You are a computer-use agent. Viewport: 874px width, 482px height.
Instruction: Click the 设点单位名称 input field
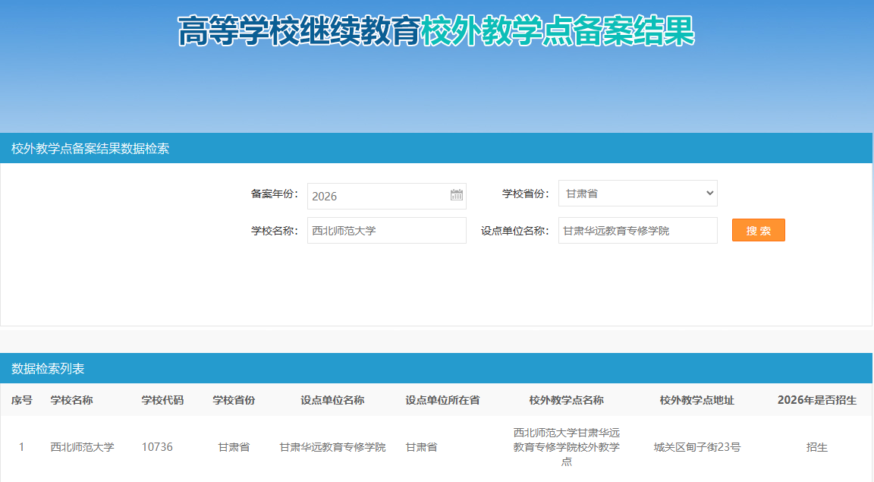(x=637, y=231)
